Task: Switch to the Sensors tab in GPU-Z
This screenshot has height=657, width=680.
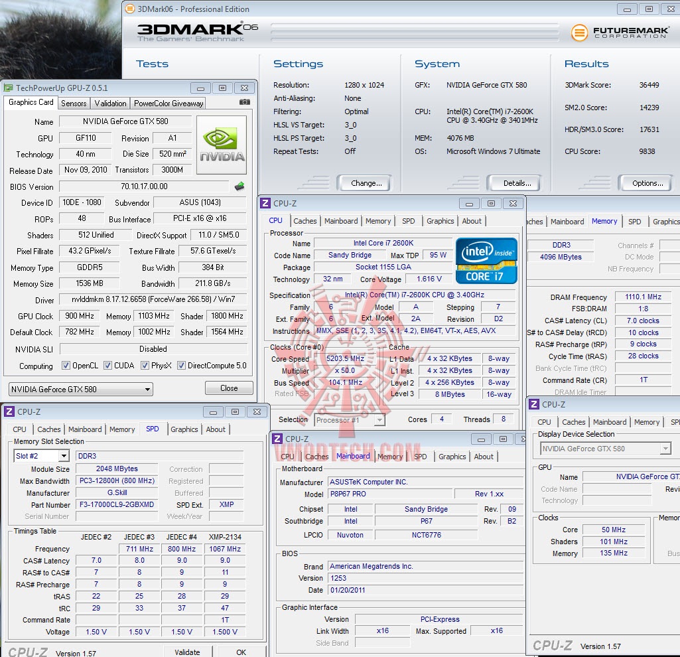Action: [74, 104]
